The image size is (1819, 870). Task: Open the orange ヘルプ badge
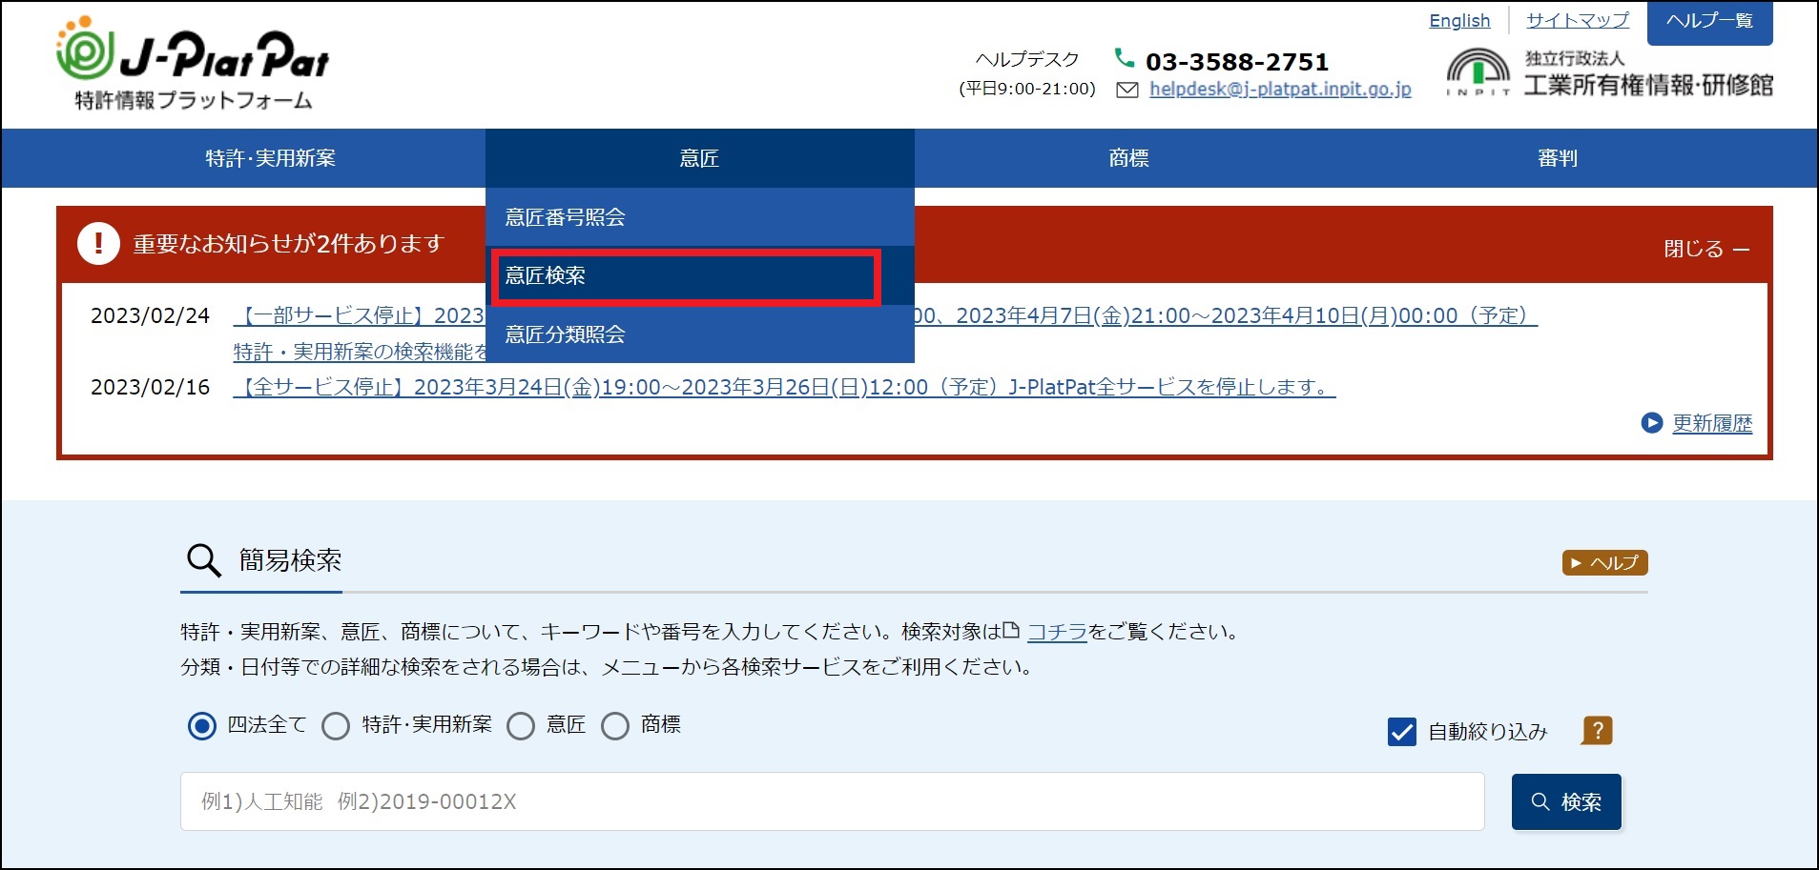tap(1604, 563)
